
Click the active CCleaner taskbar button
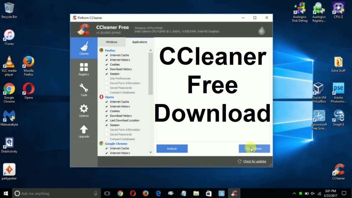tap(234, 193)
